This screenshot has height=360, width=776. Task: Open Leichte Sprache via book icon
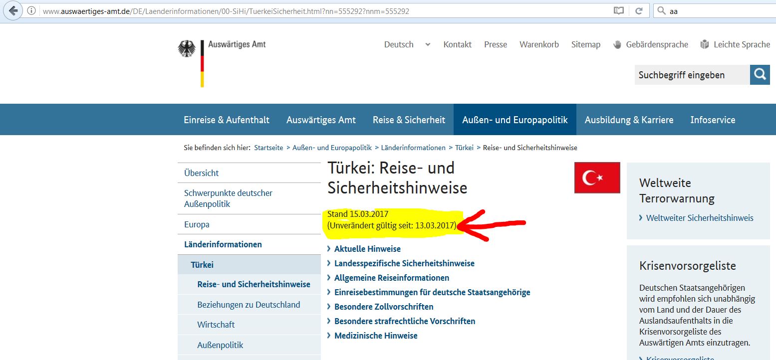click(704, 44)
